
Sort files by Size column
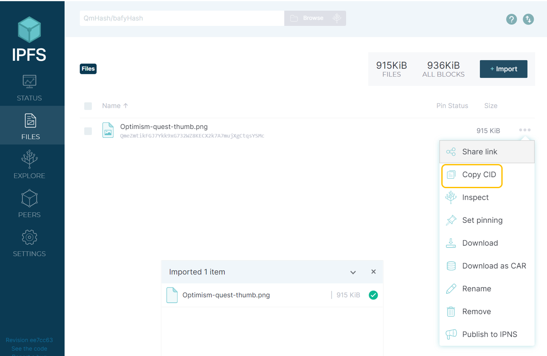490,106
